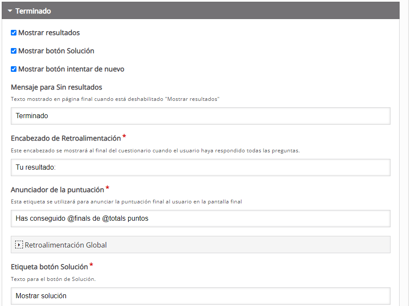Disable Mostrar botón intentar de nuevo
Screen dimensions: 410x306
pyautogui.click(x=13, y=69)
